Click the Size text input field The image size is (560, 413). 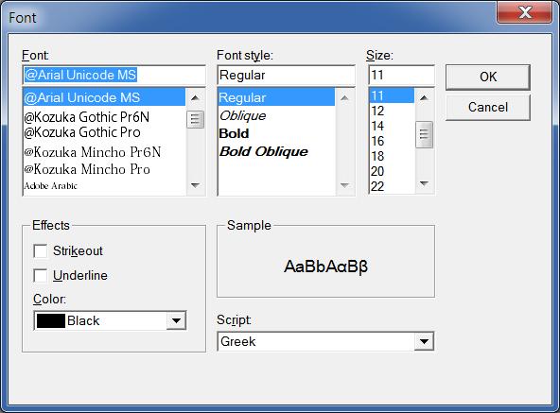[401, 76]
